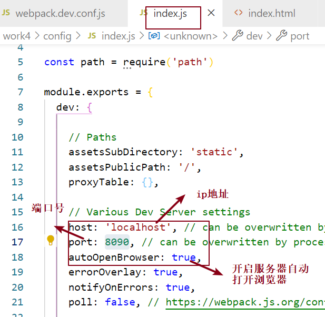The width and height of the screenshot is (325, 317).
Task: Expand the port breadcrumb symbol list
Action: point(300,36)
